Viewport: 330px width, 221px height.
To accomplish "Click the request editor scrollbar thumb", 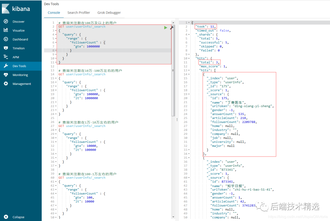I will click(x=173, y=70).
